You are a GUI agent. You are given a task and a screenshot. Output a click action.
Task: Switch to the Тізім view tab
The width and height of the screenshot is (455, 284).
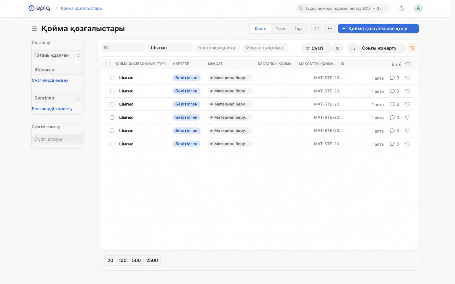tap(280, 29)
